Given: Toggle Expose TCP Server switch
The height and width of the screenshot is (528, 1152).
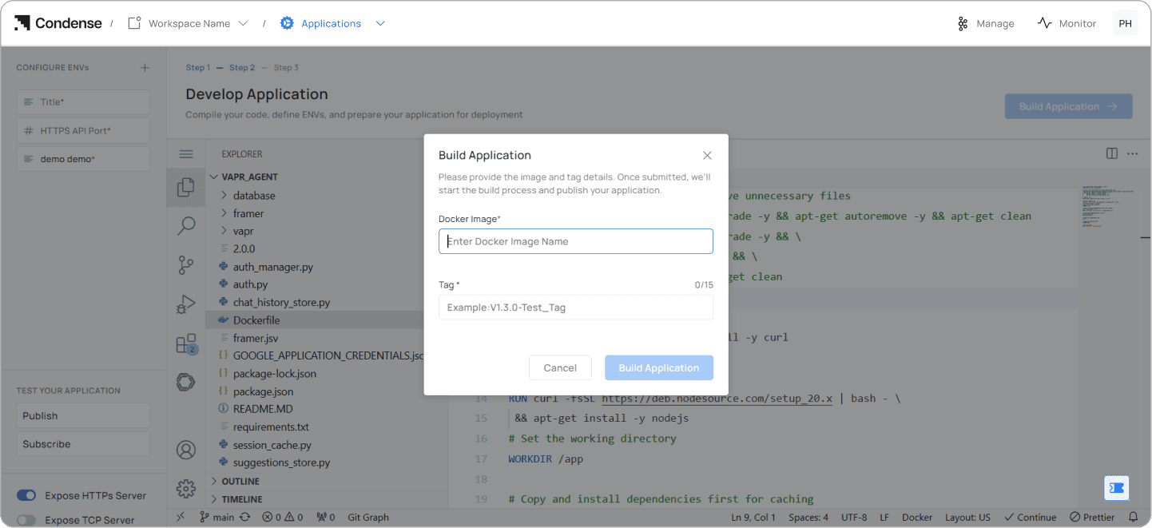Looking at the screenshot, I should 26,520.
